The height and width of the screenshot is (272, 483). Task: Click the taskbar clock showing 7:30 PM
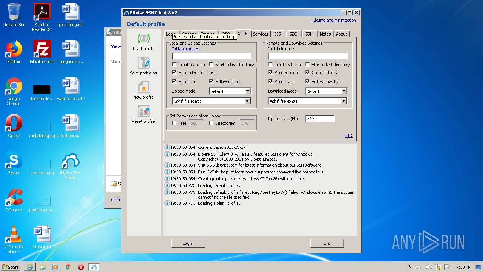(x=463, y=267)
